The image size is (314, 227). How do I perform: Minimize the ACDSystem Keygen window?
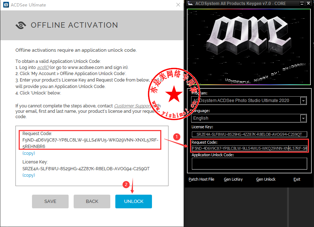[x=302, y=3]
